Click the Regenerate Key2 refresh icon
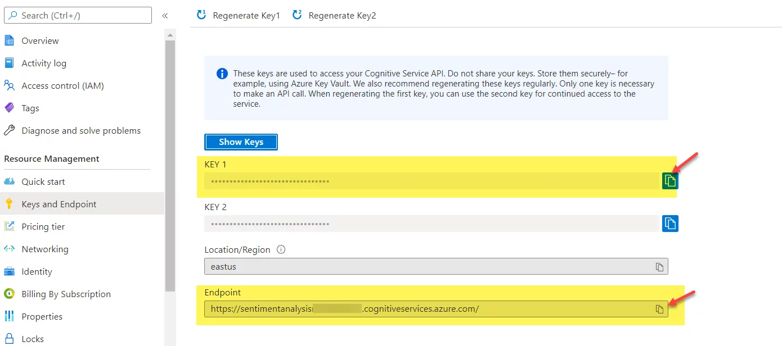 [x=297, y=15]
